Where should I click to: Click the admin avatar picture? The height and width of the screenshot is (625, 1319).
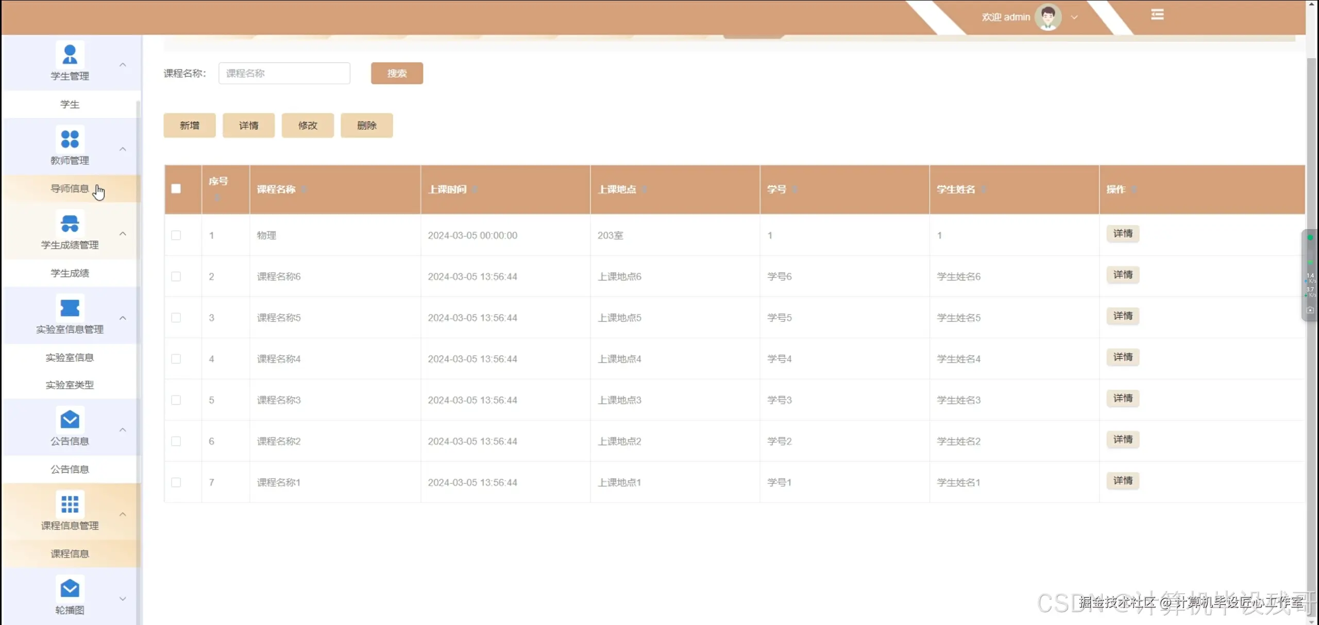click(x=1048, y=17)
